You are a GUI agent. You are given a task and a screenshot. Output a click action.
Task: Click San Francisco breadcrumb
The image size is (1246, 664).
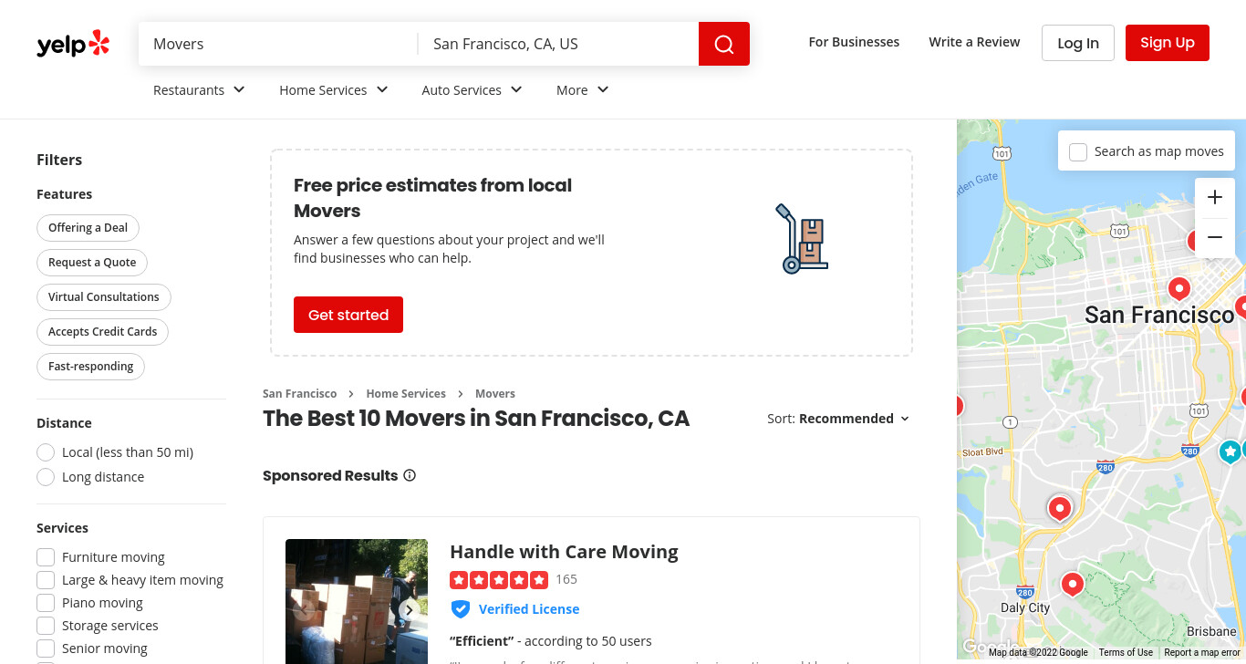tap(300, 394)
